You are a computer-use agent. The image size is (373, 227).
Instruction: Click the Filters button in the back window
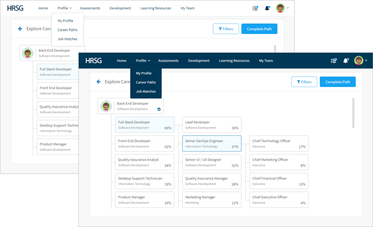point(226,29)
